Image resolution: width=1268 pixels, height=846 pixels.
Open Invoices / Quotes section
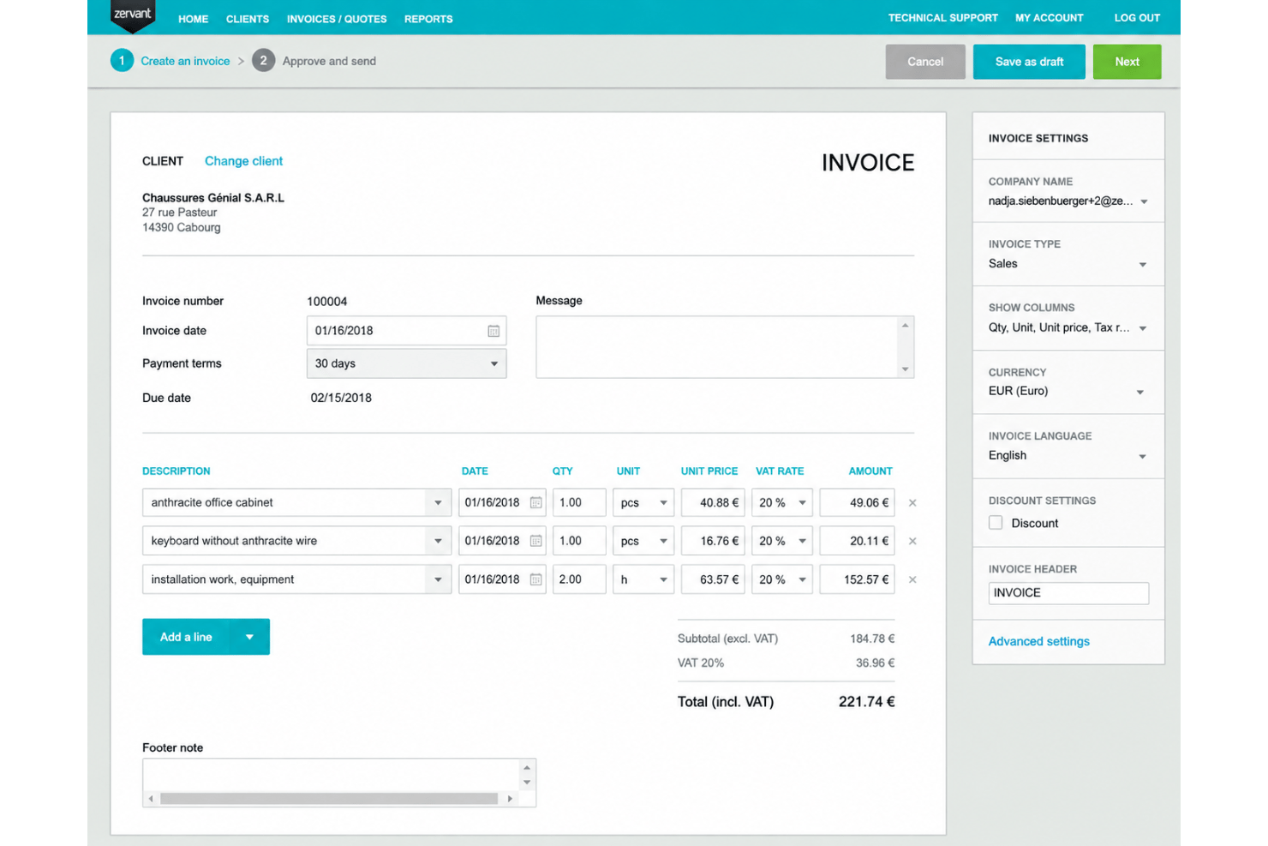click(x=337, y=19)
